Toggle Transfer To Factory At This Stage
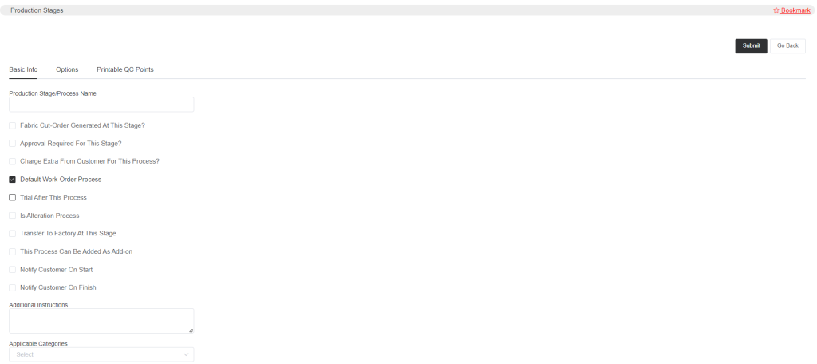This screenshot has width=817, height=364. tap(13, 234)
